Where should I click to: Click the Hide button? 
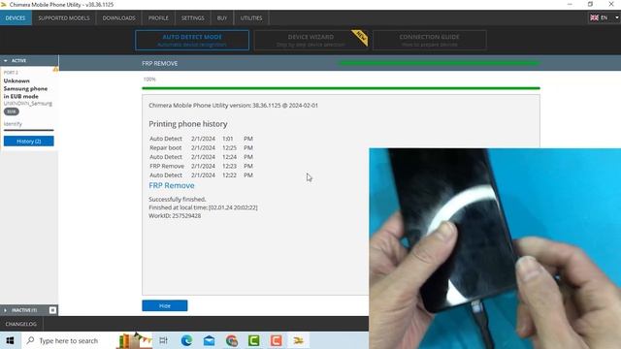[x=165, y=305]
